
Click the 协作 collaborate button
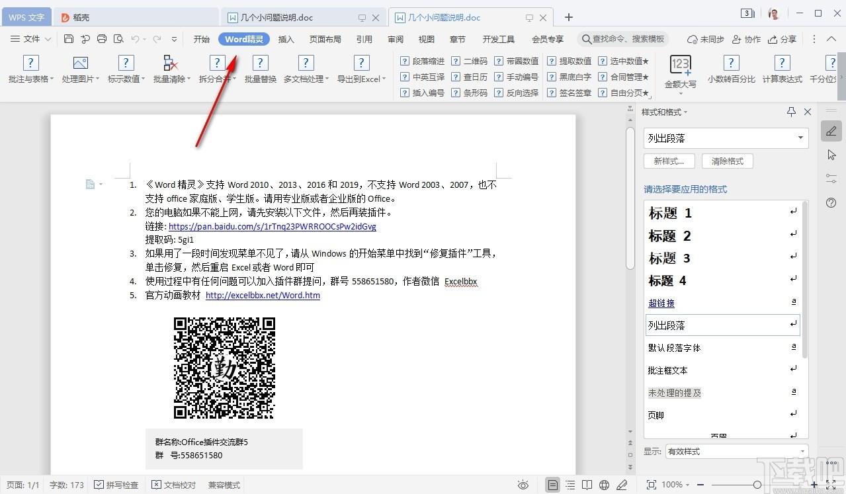pyautogui.click(x=747, y=39)
